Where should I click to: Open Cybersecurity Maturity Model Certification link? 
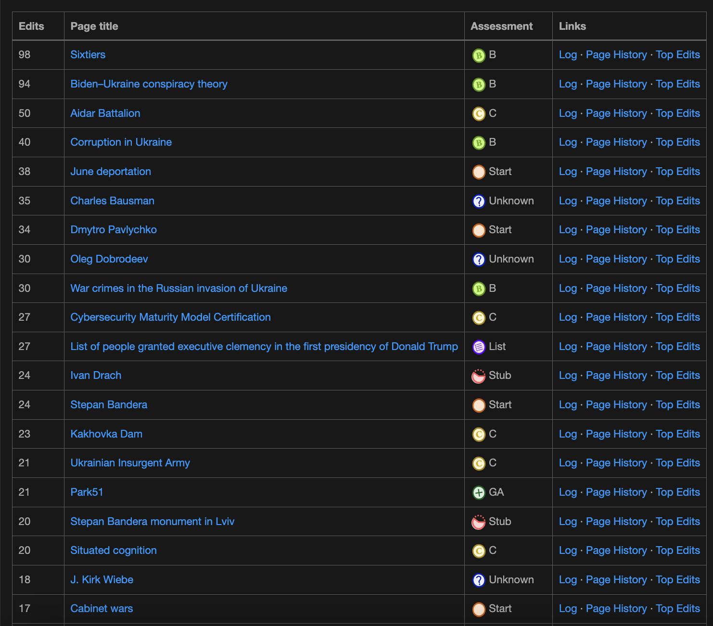[x=170, y=317]
